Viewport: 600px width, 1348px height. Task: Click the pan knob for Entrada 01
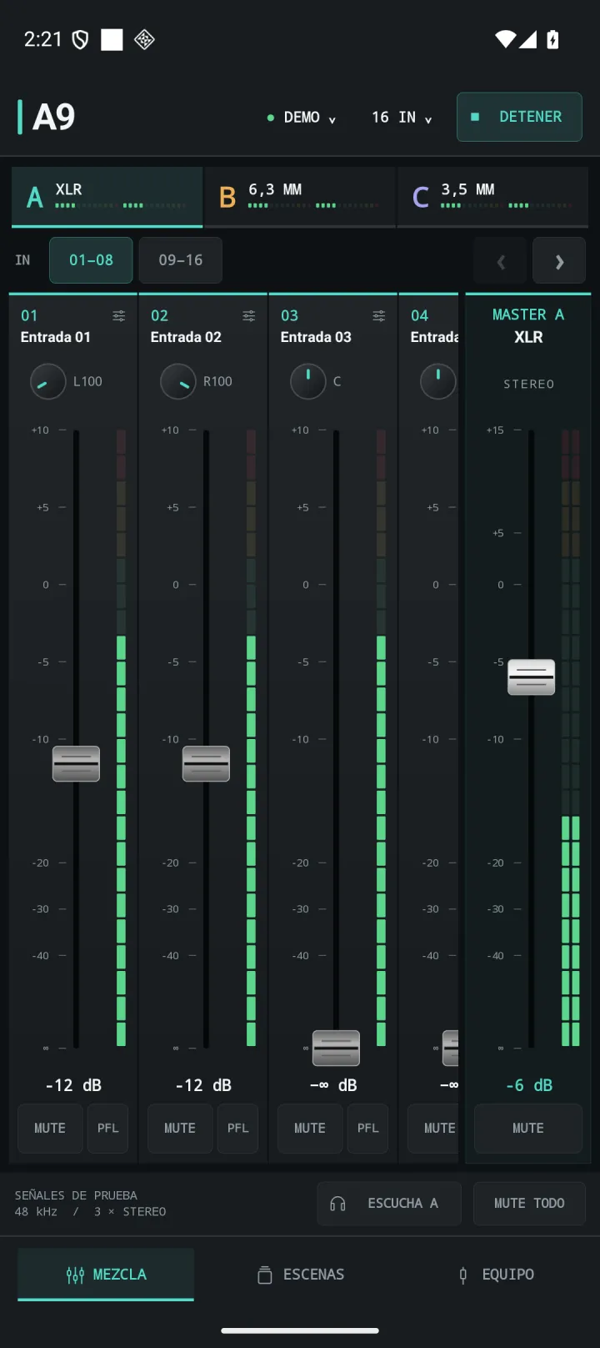click(x=47, y=381)
